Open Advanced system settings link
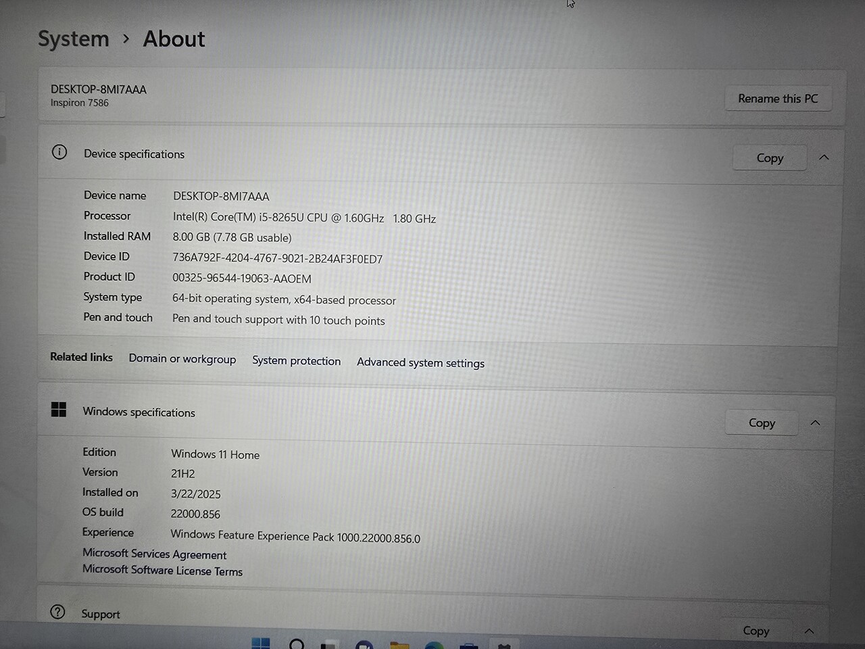Viewport: 865px width, 649px height. pyautogui.click(x=420, y=362)
